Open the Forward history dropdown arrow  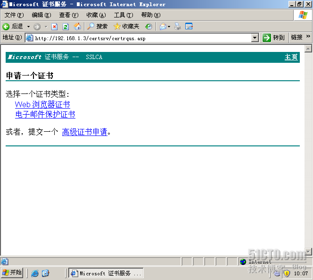click(46, 26)
